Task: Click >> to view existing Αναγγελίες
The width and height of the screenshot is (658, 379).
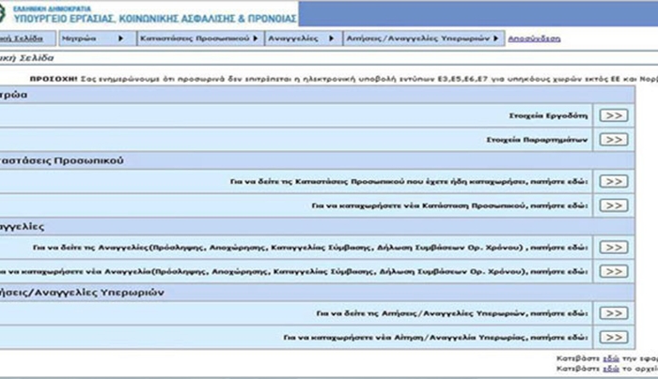Action: pos(614,247)
